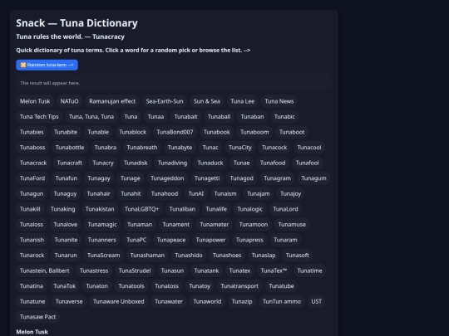This screenshot has width=449, height=336.
Task: Select the Tunacrack chip
Action: click(x=33, y=163)
